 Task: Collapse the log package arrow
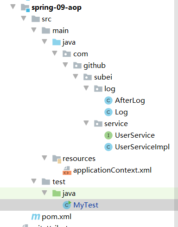click(x=86, y=88)
